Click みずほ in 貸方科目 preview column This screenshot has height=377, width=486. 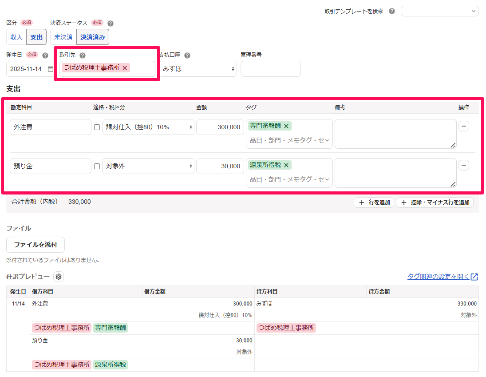click(x=265, y=304)
